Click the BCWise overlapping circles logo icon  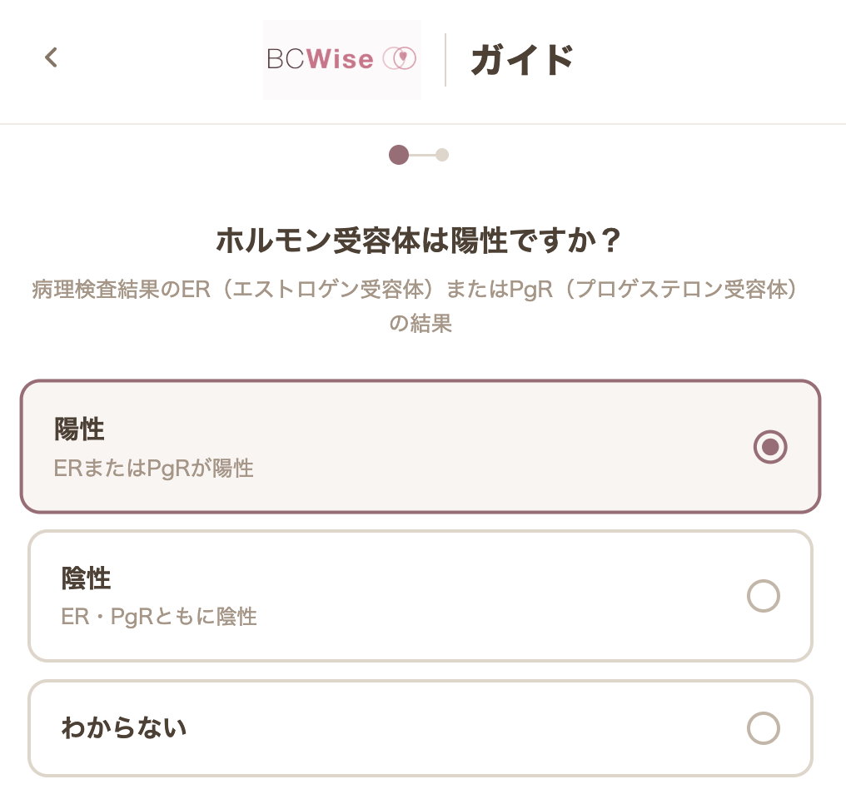pyautogui.click(x=399, y=59)
